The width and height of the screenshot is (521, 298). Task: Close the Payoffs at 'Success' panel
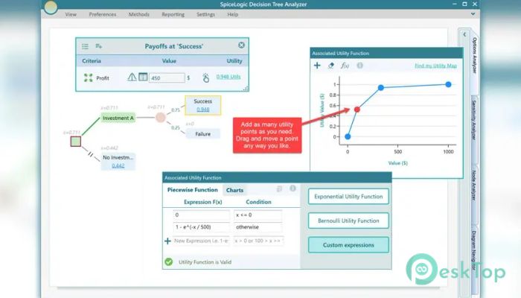pyautogui.click(x=242, y=45)
